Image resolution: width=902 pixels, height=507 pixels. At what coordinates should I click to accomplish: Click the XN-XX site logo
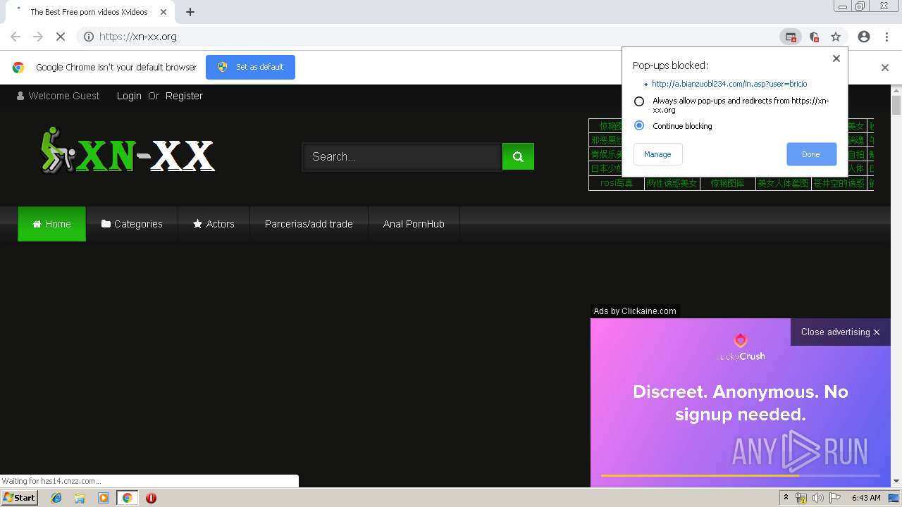pos(128,151)
